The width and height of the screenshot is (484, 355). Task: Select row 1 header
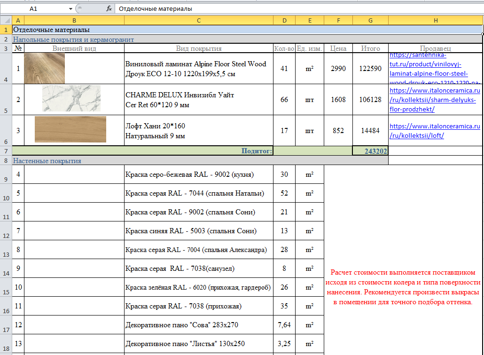point(6,30)
